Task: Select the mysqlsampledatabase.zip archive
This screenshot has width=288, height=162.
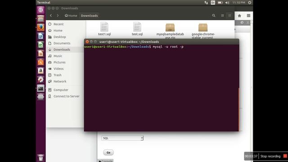Action: (x=170, y=31)
